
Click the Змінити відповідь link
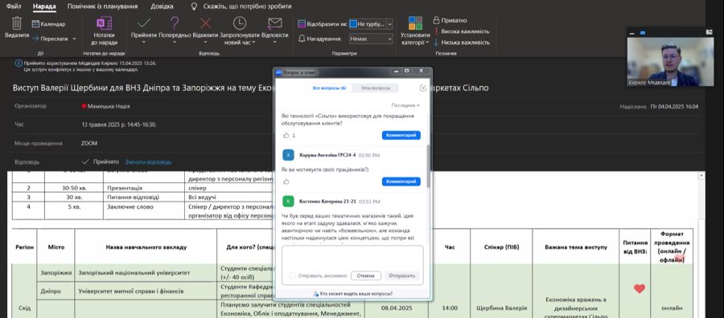[x=148, y=162]
